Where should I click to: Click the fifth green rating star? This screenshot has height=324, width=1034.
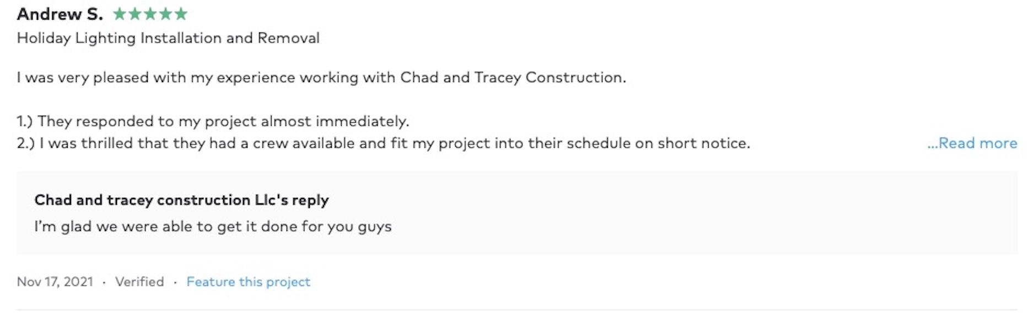(181, 14)
